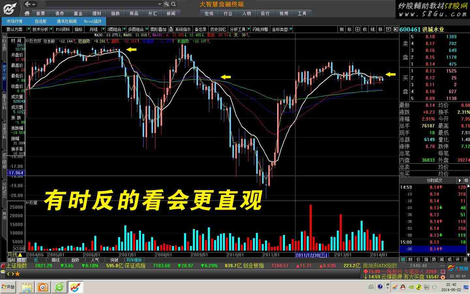Viewport: 470px width, 294px height.
Task: Open the 外汇 menu tab
Action: point(153,13)
